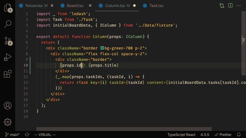Open the Search view in the activity bar

[8, 24]
